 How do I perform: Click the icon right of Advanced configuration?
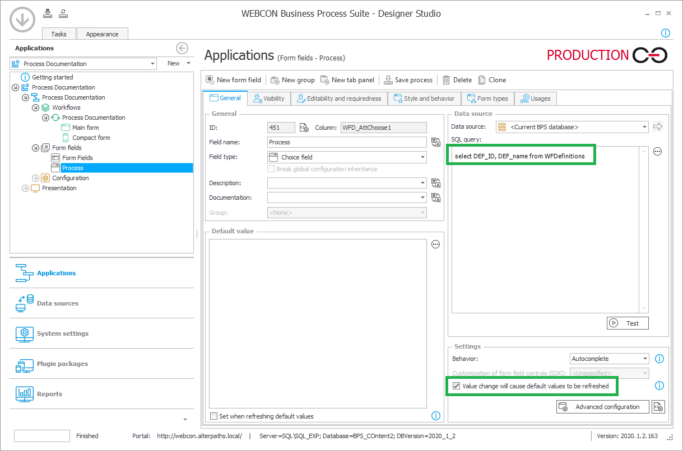[x=658, y=407]
